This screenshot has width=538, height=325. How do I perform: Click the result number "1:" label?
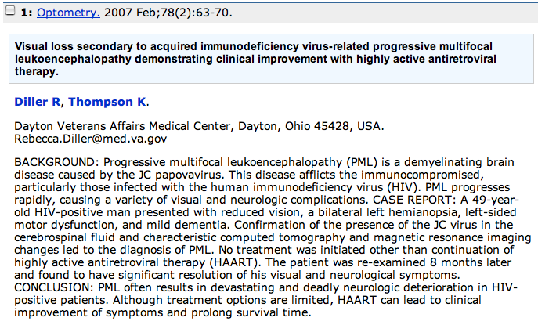point(27,13)
